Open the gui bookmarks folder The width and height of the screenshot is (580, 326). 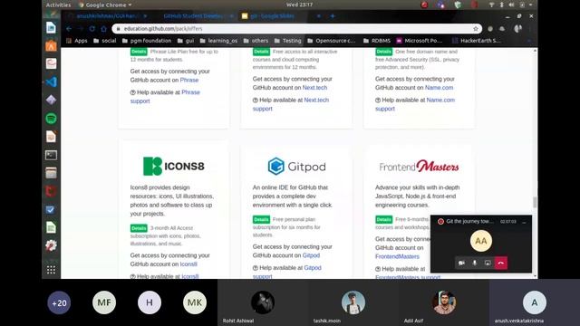tap(185, 41)
